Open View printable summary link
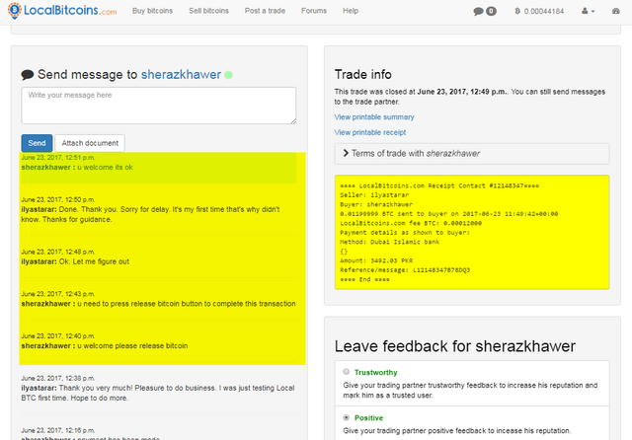Viewport: 632px width, 440px height. 374,117
